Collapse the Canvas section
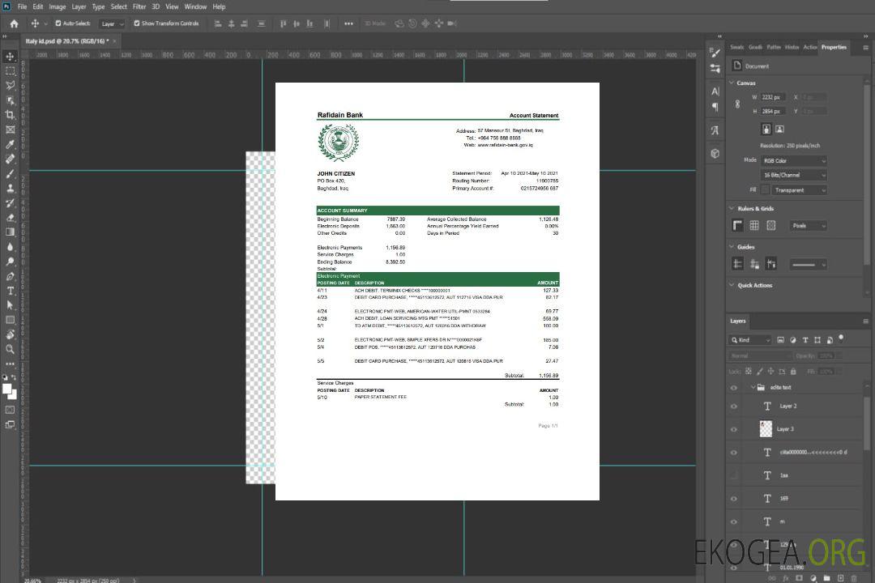The height and width of the screenshot is (583, 875). (x=732, y=83)
